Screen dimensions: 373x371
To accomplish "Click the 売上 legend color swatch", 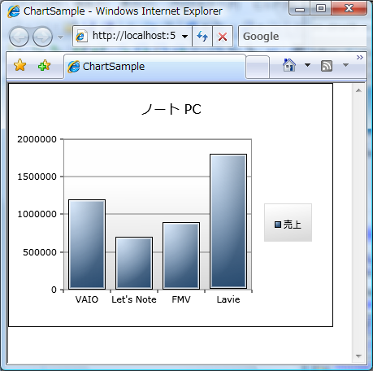I will point(278,225).
